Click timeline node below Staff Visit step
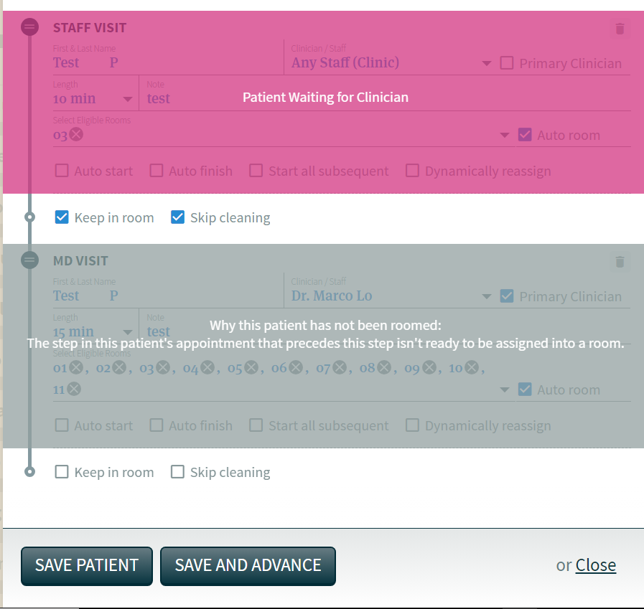644x609 pixels. click(29, 217)
